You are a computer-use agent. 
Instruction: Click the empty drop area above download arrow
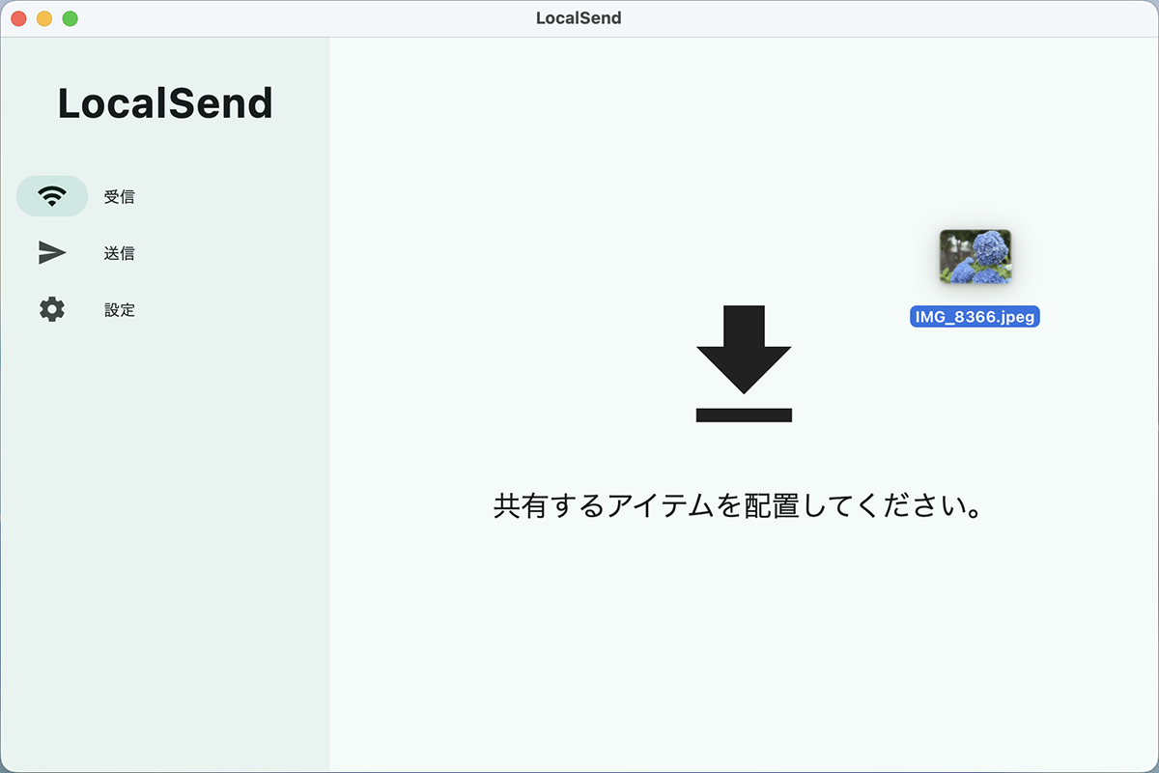point(744,174)
